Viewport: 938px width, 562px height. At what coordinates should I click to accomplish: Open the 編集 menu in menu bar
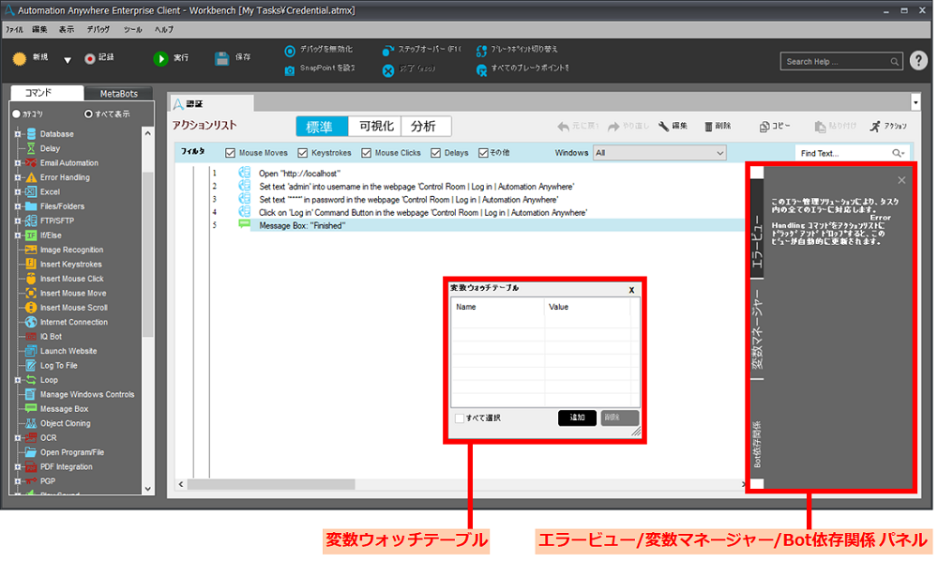coord(39,29)
